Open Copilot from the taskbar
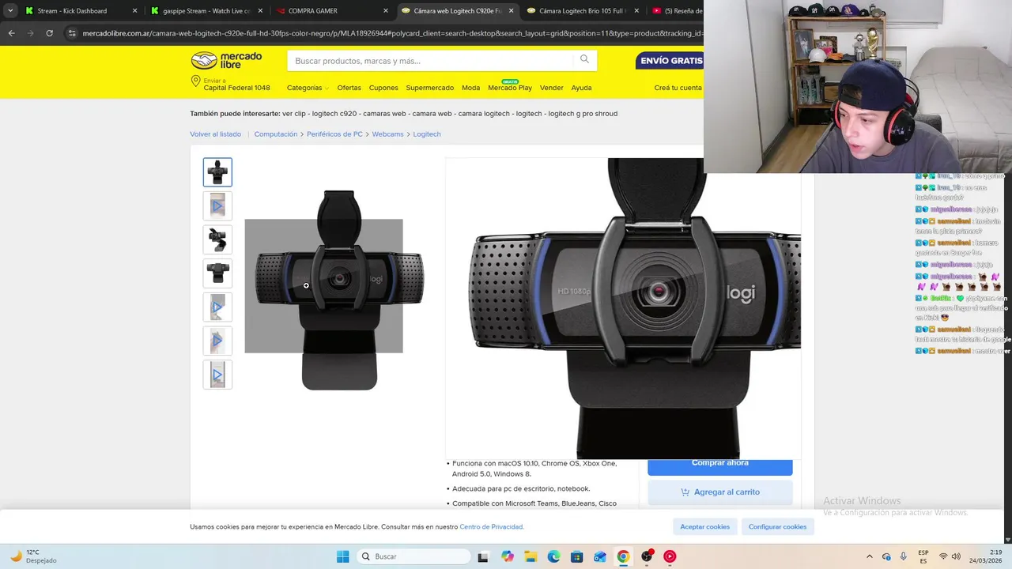This screenshot has height=569, width=1012. pyautogui.click(x=507, y=556)
